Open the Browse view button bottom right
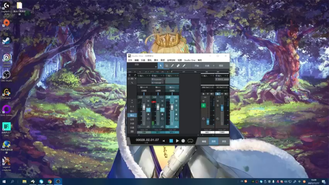The width and height of the screenshot is (329, 185). pyautogui.click(x=224, y=141)
